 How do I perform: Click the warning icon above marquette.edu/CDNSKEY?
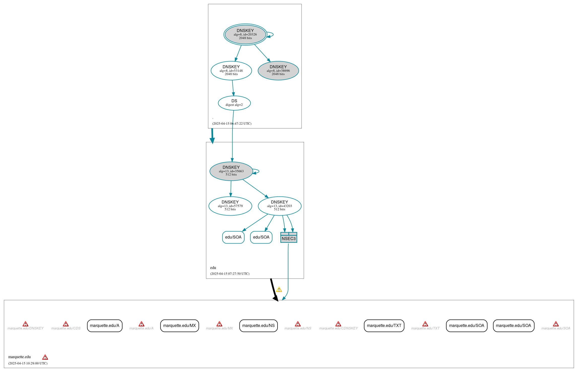[x=338, y=324]
